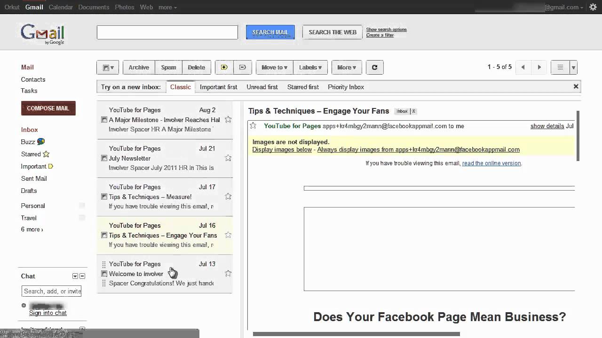Open the 'Move to' dropdown

point(275,67)
